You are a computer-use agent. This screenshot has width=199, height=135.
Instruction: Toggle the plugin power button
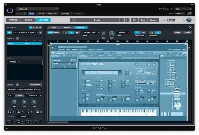tap(10, 11)
